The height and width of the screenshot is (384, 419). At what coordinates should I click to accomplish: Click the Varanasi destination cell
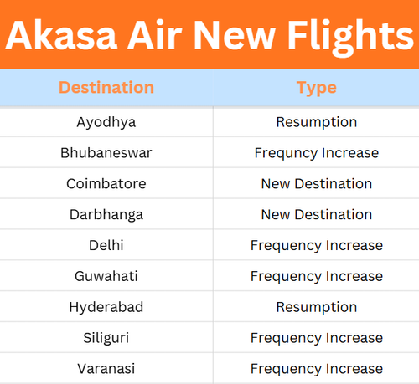pos(106,368)
